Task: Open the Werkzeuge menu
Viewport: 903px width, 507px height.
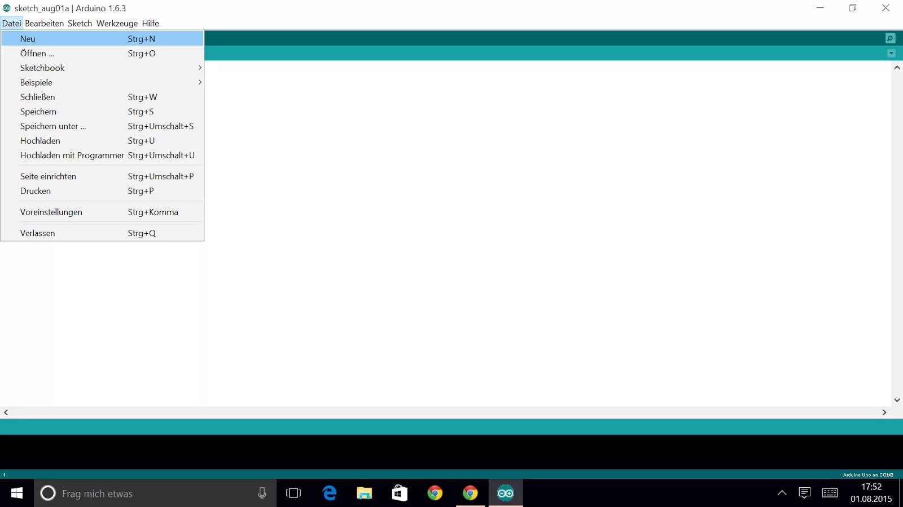Action: coord(117,23)
